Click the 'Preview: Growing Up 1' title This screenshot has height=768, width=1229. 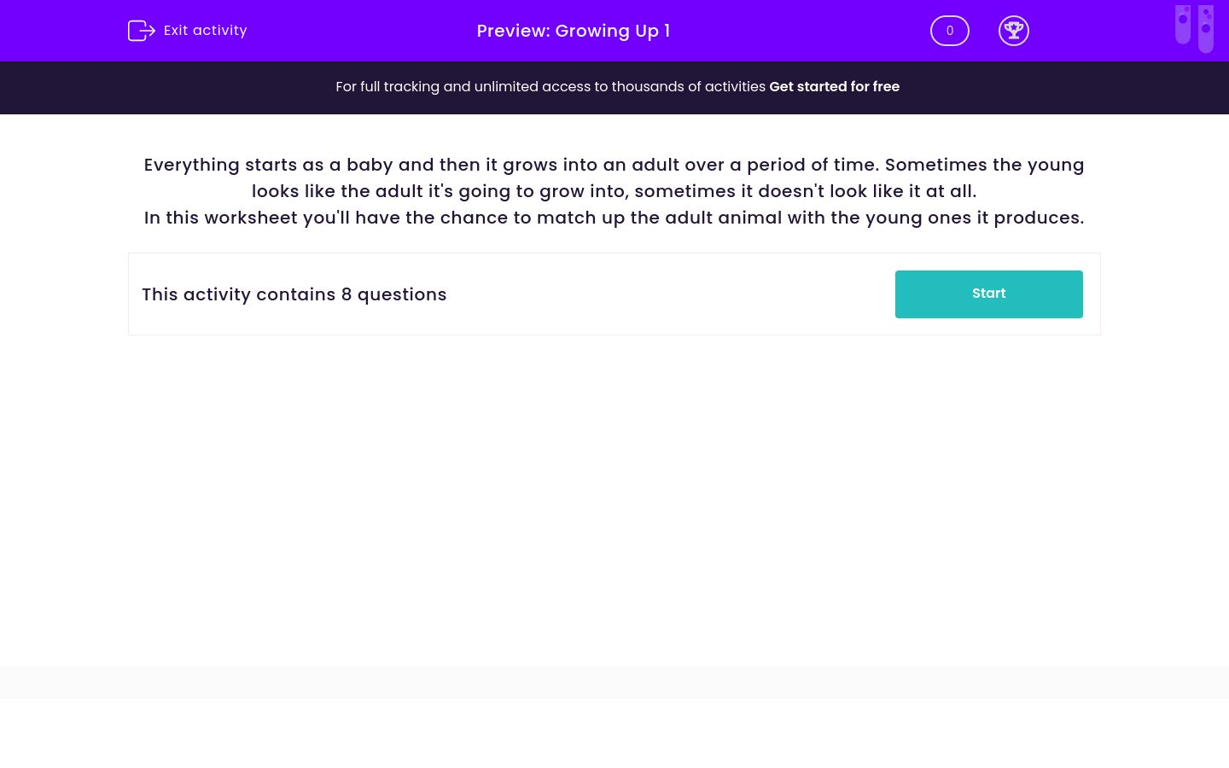(573, 31)
